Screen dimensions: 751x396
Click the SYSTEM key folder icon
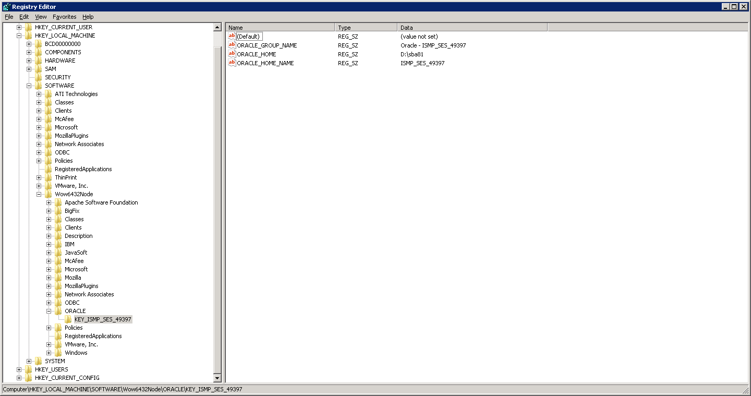tap(39, 361)
